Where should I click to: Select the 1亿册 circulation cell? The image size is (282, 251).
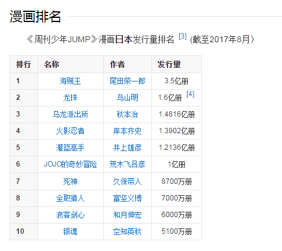pos(176,164)
